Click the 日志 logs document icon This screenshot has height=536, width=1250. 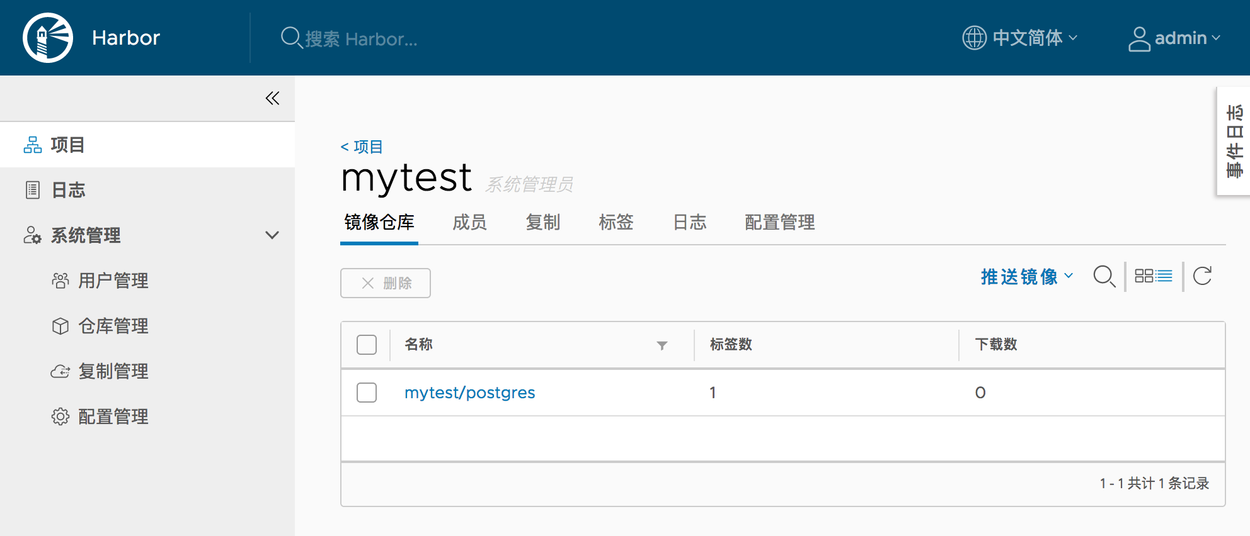(33, 190)
